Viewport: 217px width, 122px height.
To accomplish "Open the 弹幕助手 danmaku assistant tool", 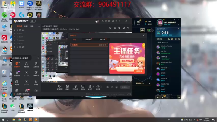I will [17, 65].
